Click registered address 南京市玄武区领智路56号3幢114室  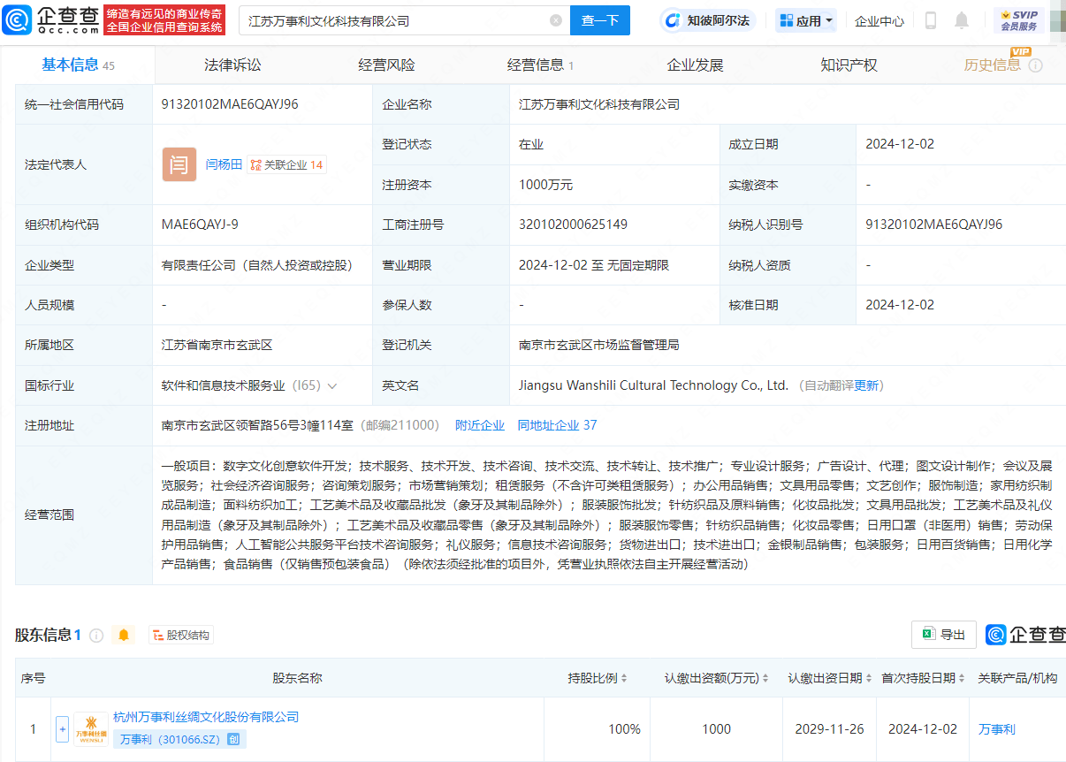259,425
